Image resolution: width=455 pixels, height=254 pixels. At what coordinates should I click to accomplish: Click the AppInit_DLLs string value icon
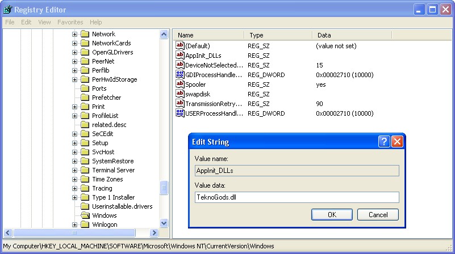180,55
